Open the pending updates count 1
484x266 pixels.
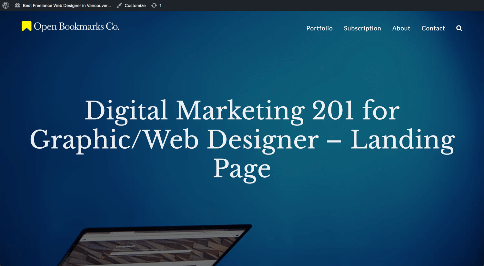pyautogui.click(x=160, y=5)
